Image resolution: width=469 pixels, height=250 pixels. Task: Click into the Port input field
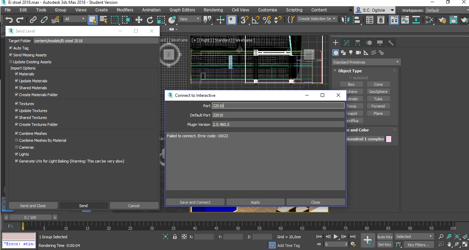point(278,106)
